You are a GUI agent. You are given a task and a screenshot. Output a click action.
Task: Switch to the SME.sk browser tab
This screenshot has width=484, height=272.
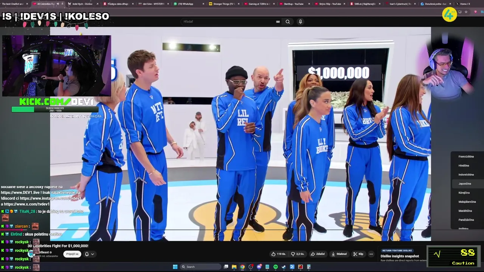click(365, 4)
